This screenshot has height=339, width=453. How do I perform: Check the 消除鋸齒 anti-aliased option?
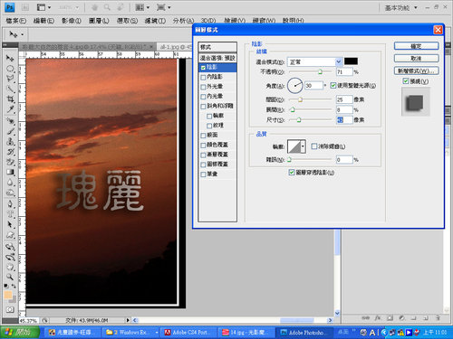coord(314,146)
